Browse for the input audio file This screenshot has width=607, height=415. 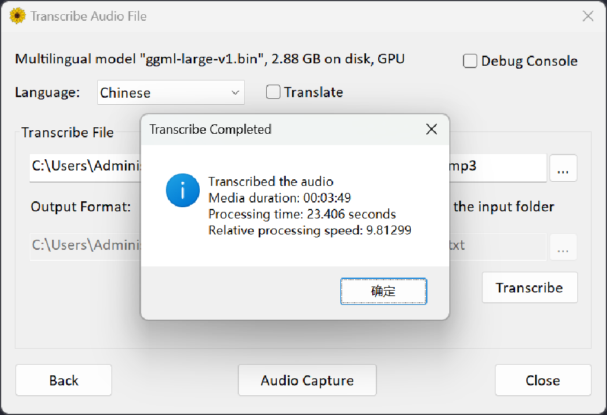point(563,168)
